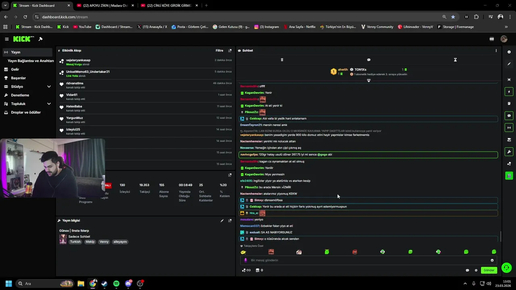Toggle the channel points widget icon
The width and height of the screenshot is (516, 290).
point(509,164)
